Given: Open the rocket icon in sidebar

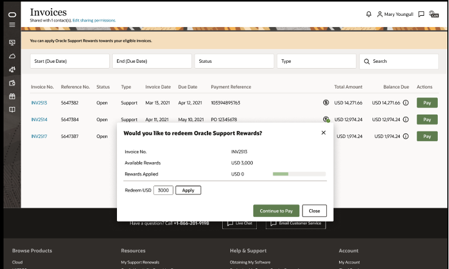Looking at the screenshot, I should pos(12,69).
